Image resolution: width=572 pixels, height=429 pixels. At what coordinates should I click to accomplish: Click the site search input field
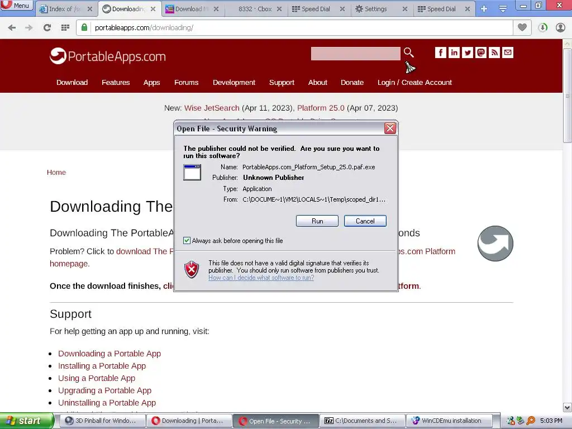coord(356,53)
